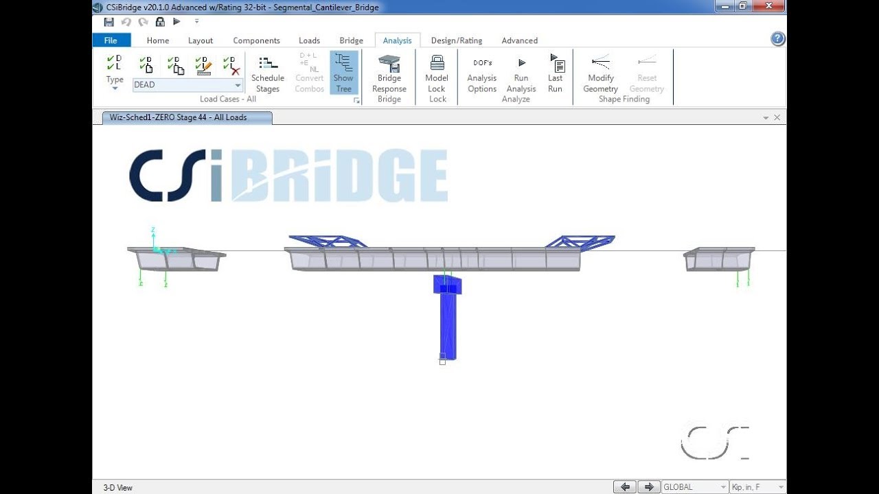Click the left abutment deck segment

coord(176,259)
